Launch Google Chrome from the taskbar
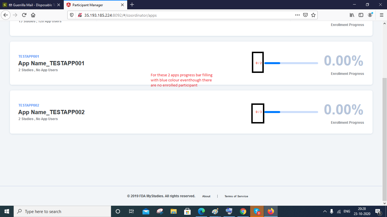 (x=243, y=211)
